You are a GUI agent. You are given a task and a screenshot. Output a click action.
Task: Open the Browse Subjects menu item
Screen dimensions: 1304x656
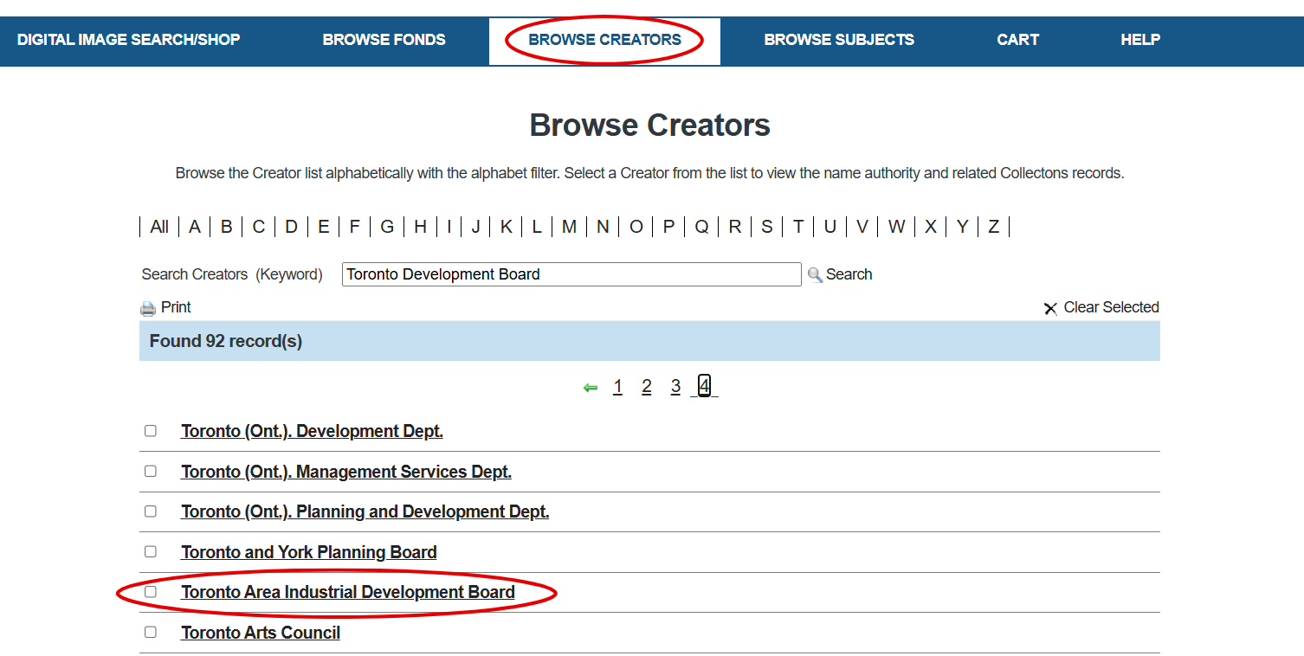[x=839, y=40]
